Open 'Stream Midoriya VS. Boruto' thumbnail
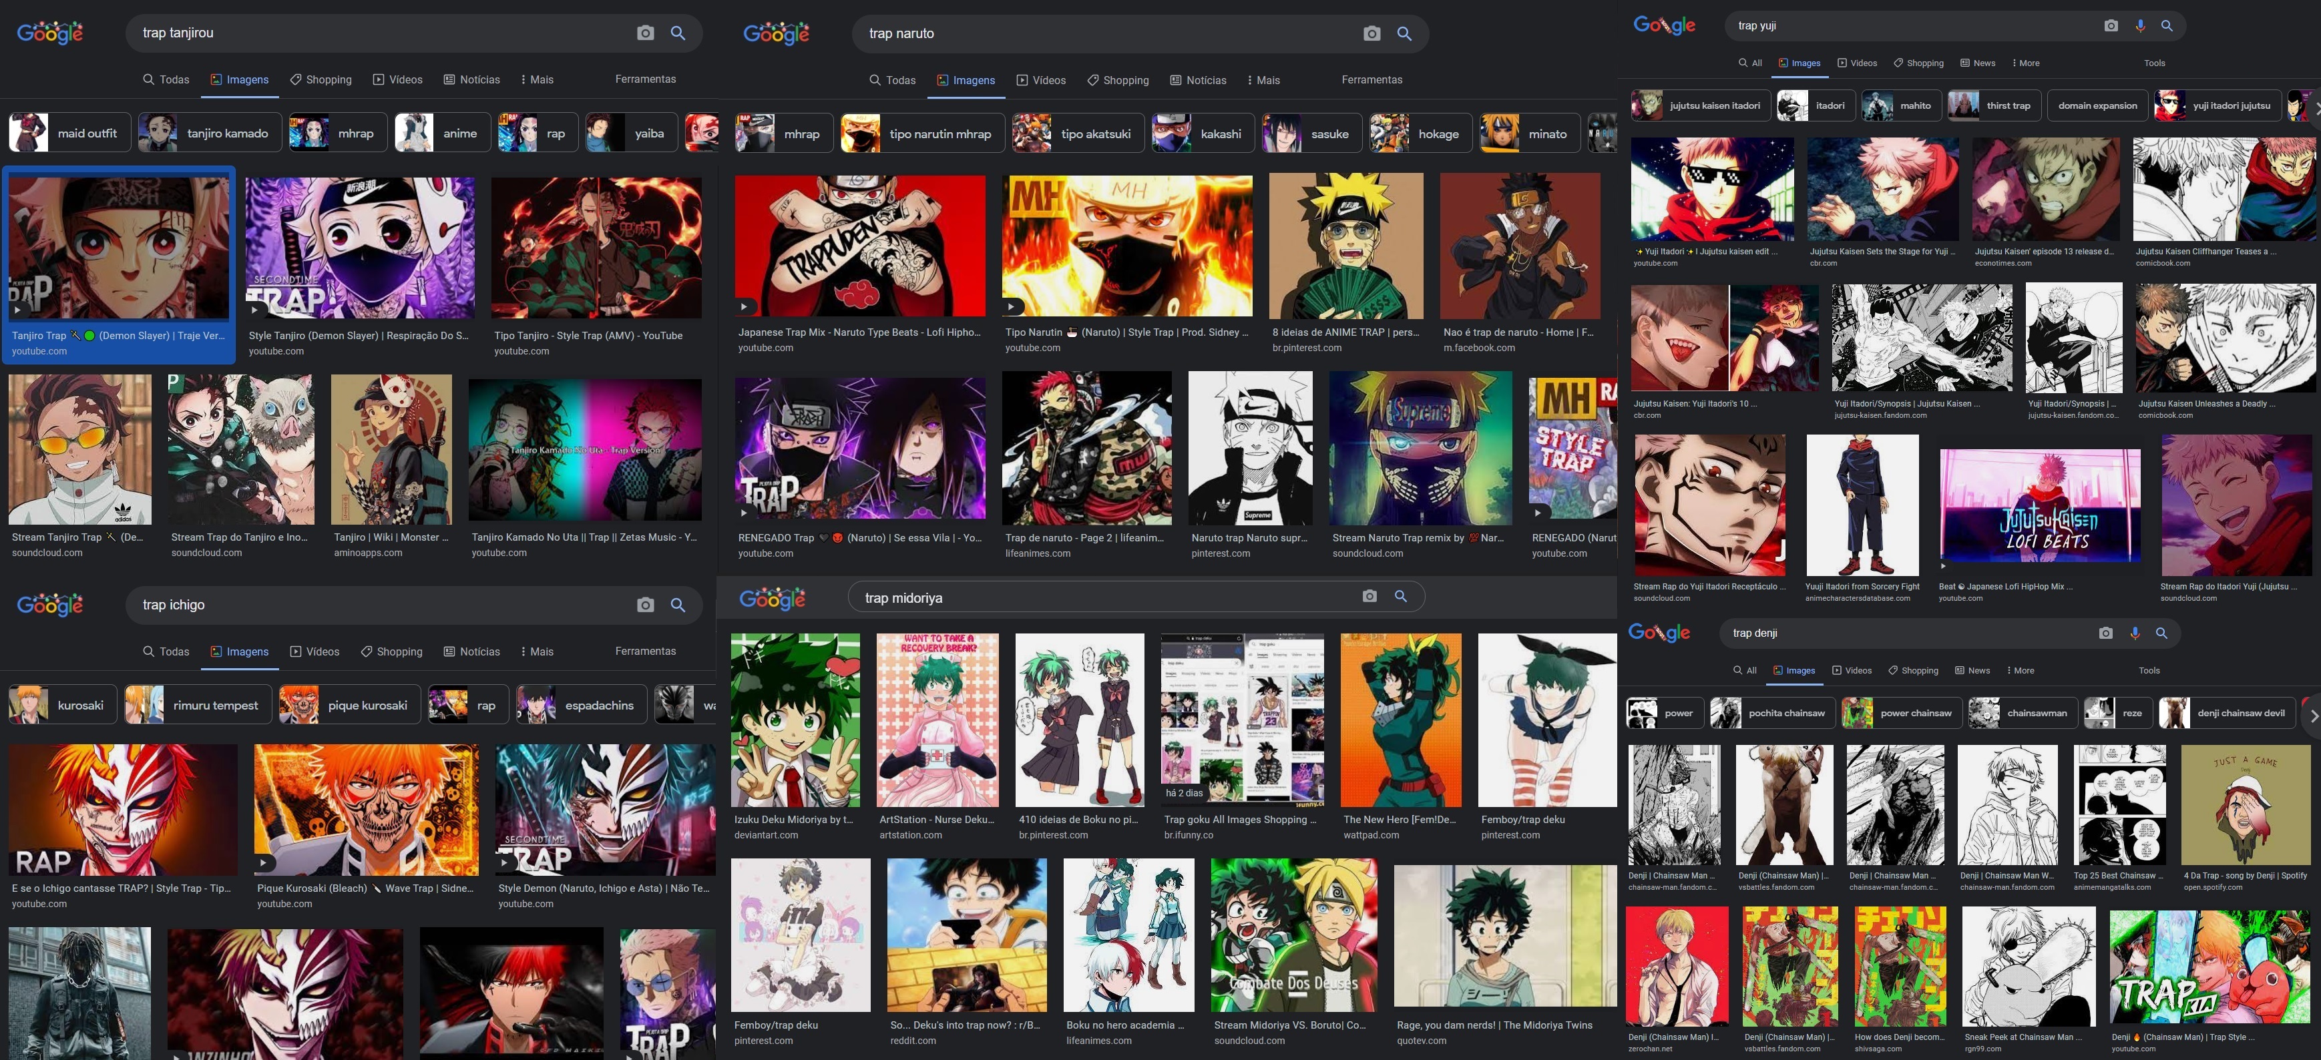Image resolution: width=2321 pixels, height=1060 pixels. point(1294,935)
